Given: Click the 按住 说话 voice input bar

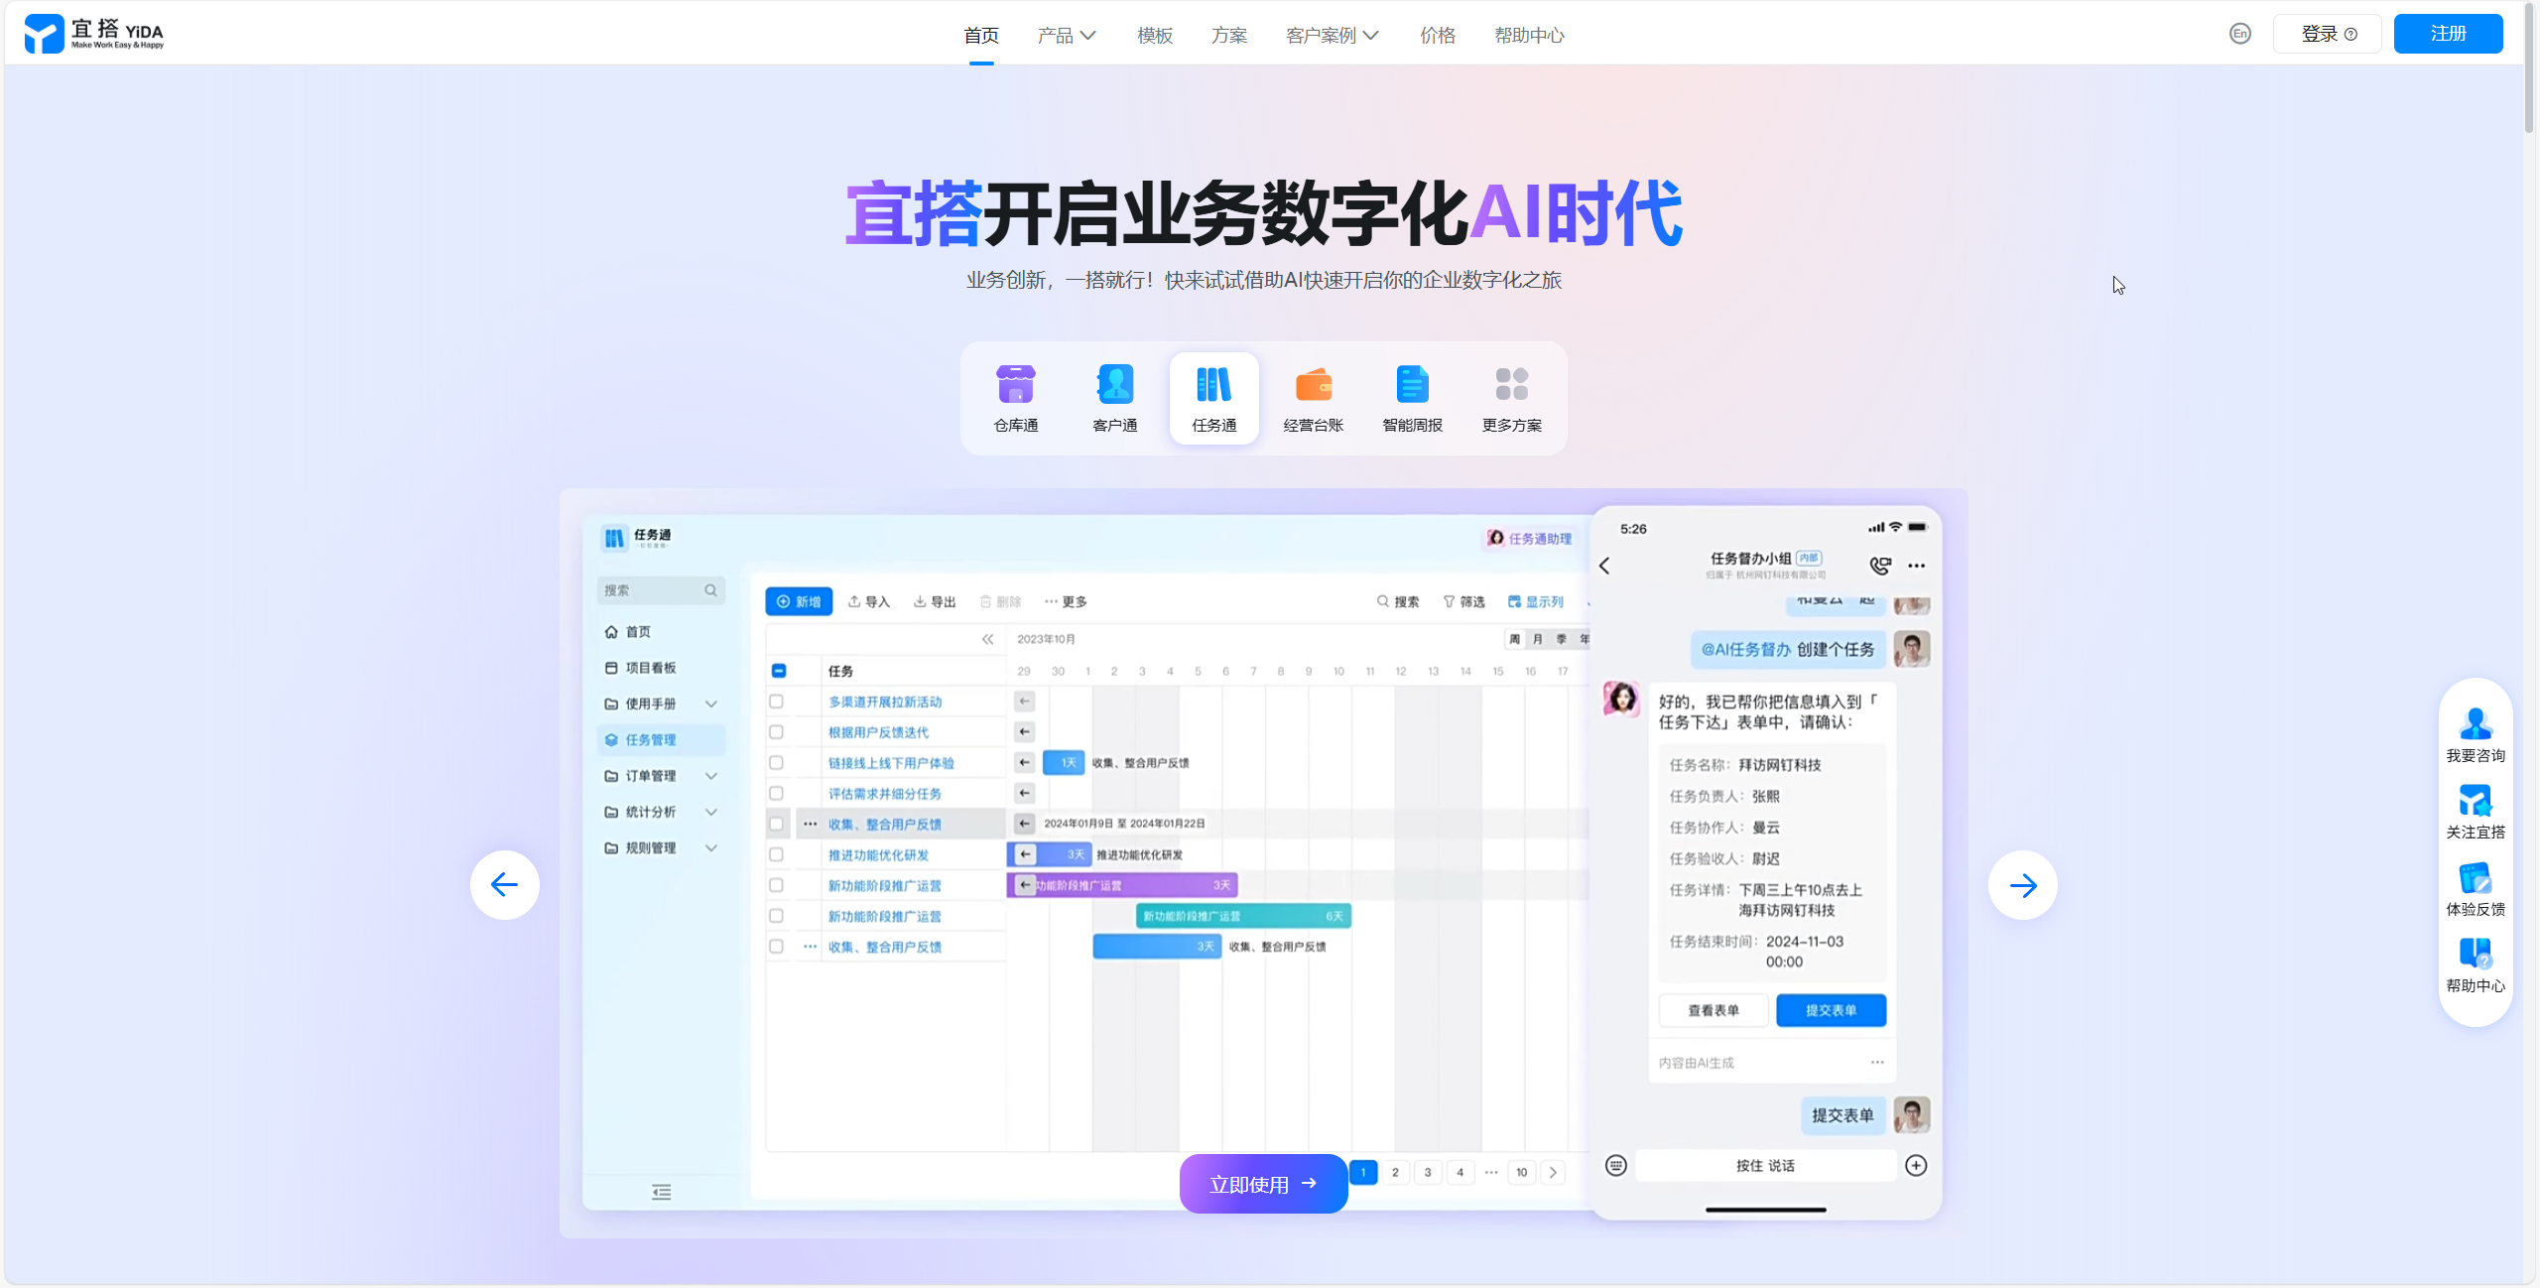Looking at the screenshot, I should coord(1765,1165).
